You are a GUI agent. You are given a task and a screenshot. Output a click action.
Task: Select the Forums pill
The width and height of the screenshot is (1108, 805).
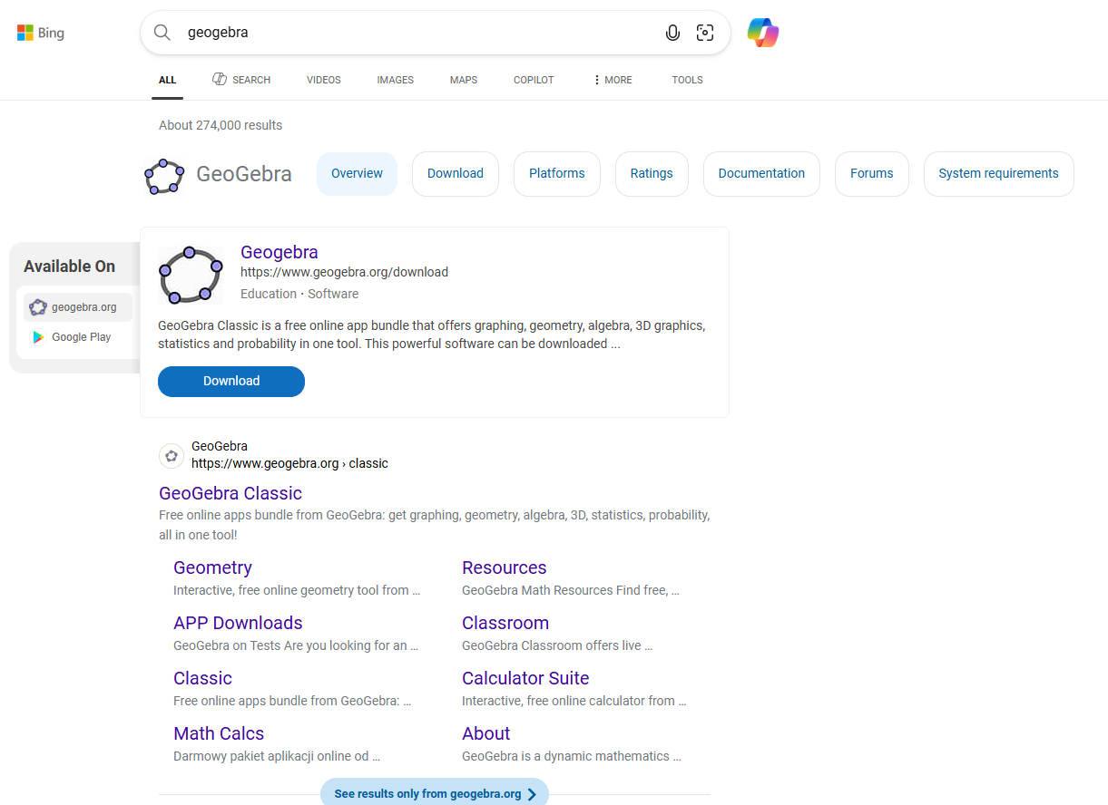coord(872,174)
